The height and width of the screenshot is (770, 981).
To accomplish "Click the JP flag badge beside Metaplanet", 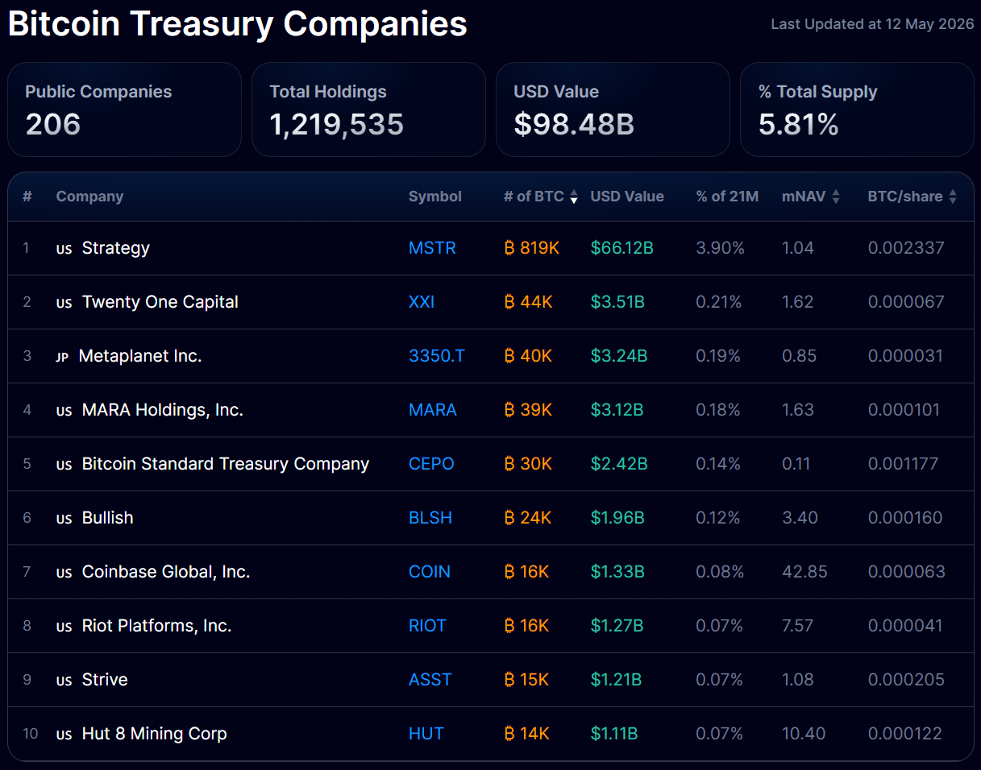I will tap(63, 357).
